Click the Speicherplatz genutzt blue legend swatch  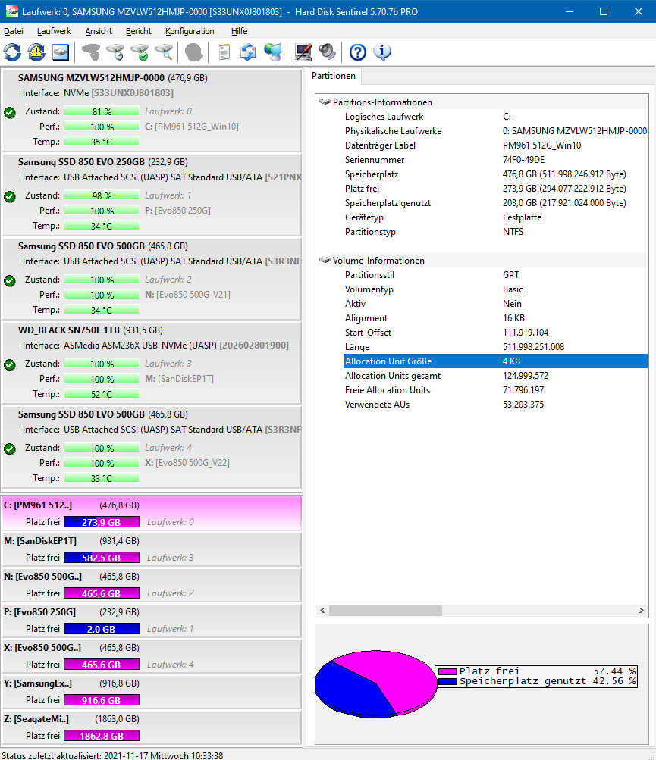447,681
